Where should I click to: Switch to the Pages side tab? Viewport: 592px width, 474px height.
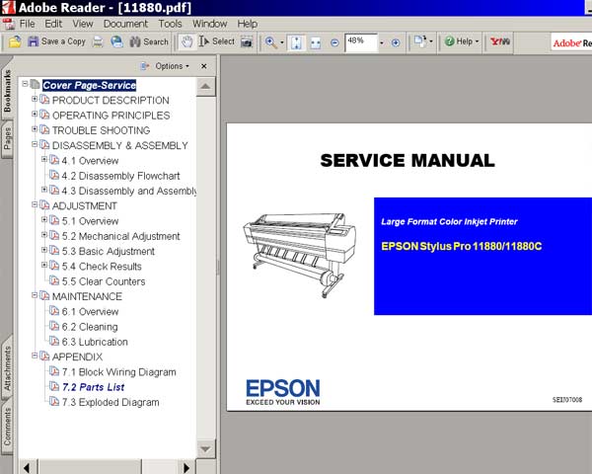coord(7,138)
